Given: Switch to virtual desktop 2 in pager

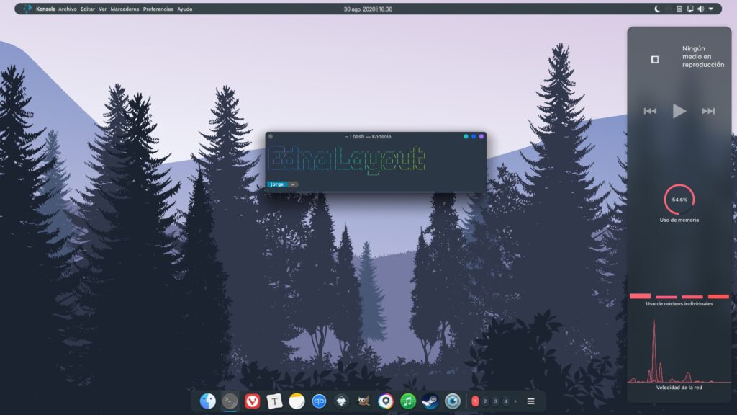Looking at the screenshot, I should click(x=485, y=401).
